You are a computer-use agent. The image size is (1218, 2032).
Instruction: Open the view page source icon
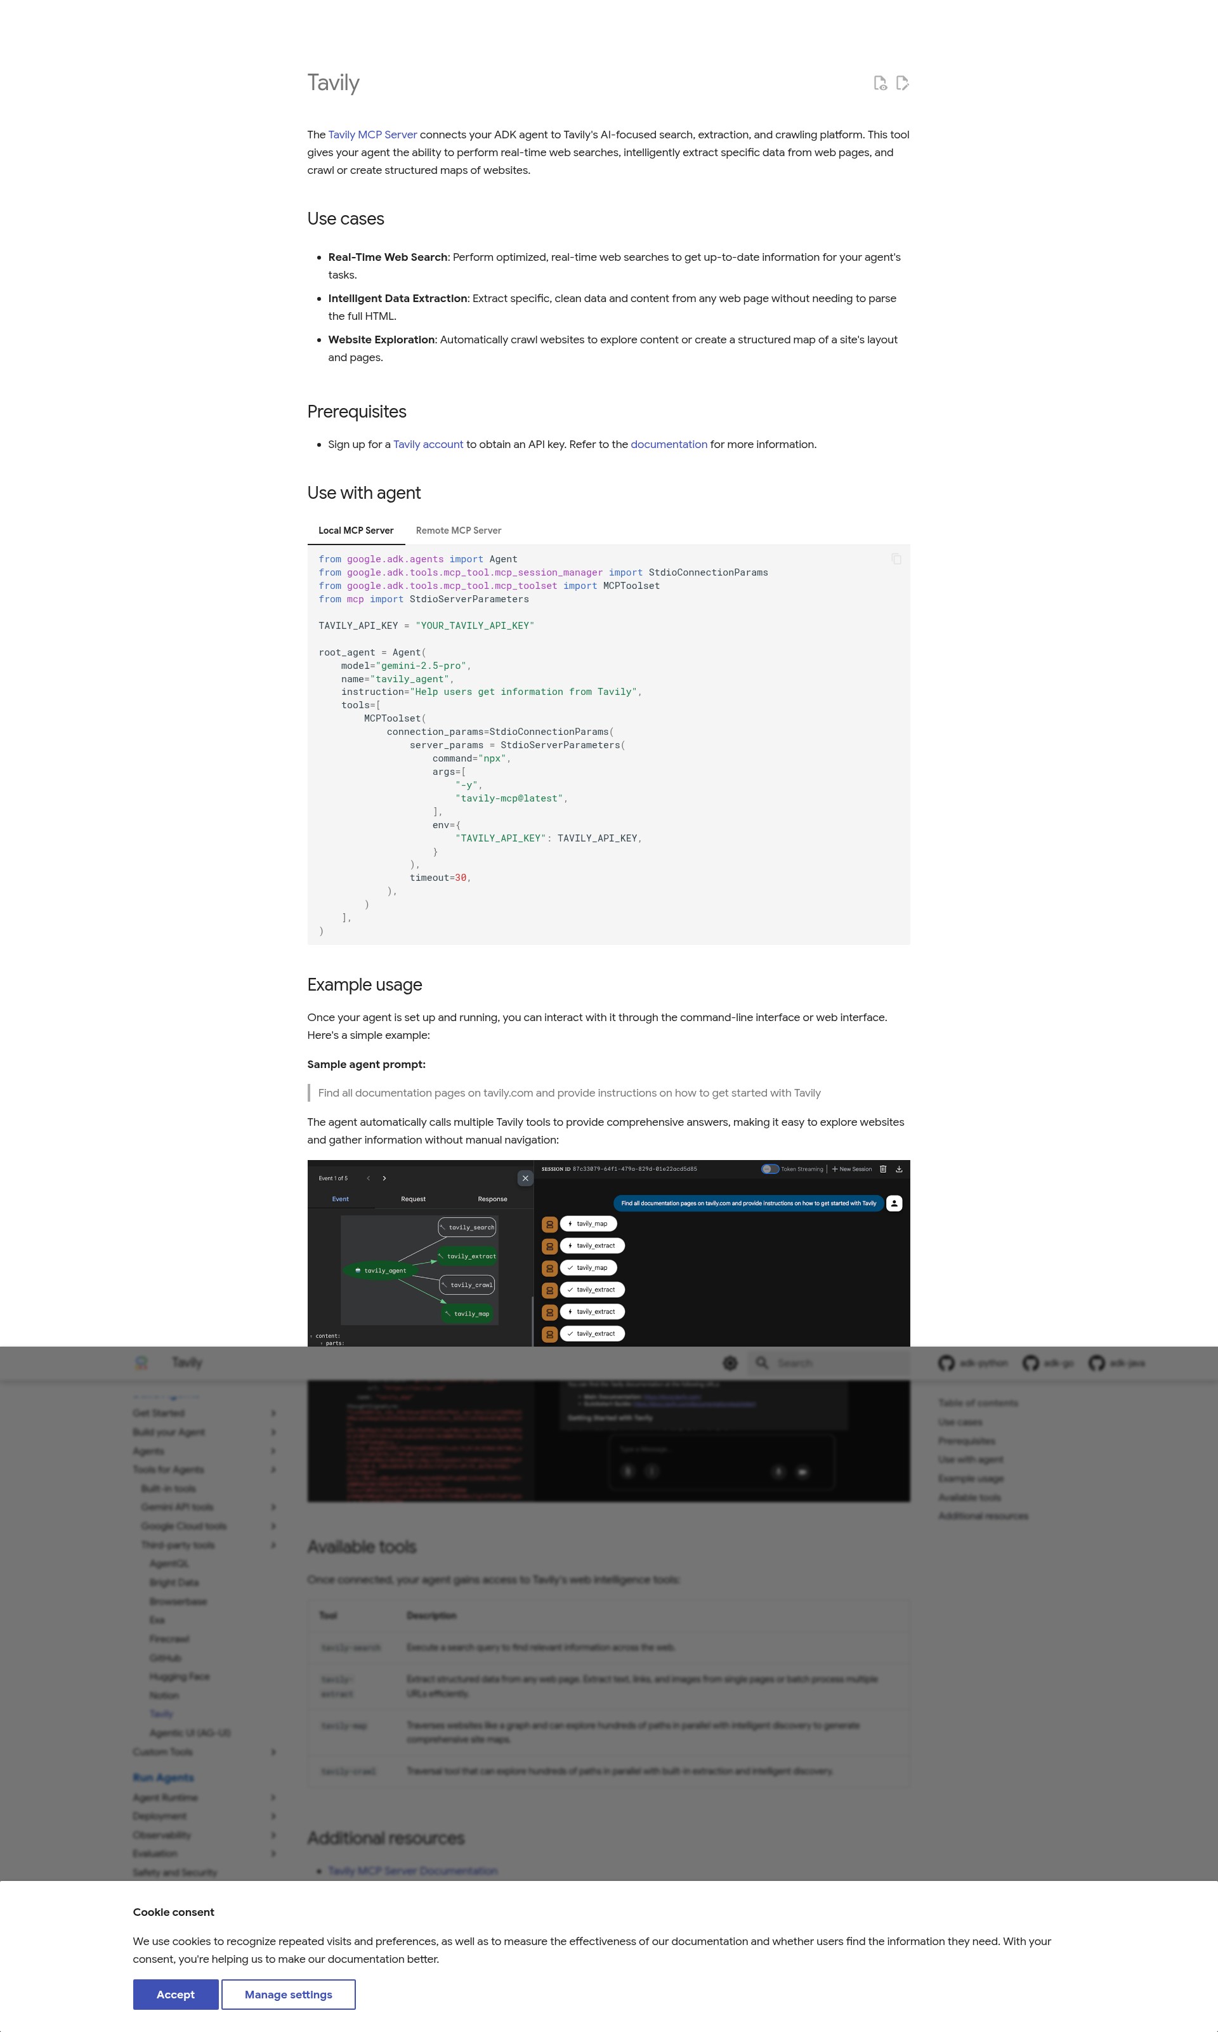coord(880,83)
